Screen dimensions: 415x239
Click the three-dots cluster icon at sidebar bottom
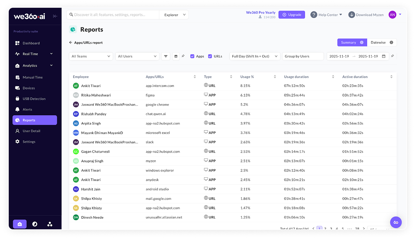click(x=50, y=224)
